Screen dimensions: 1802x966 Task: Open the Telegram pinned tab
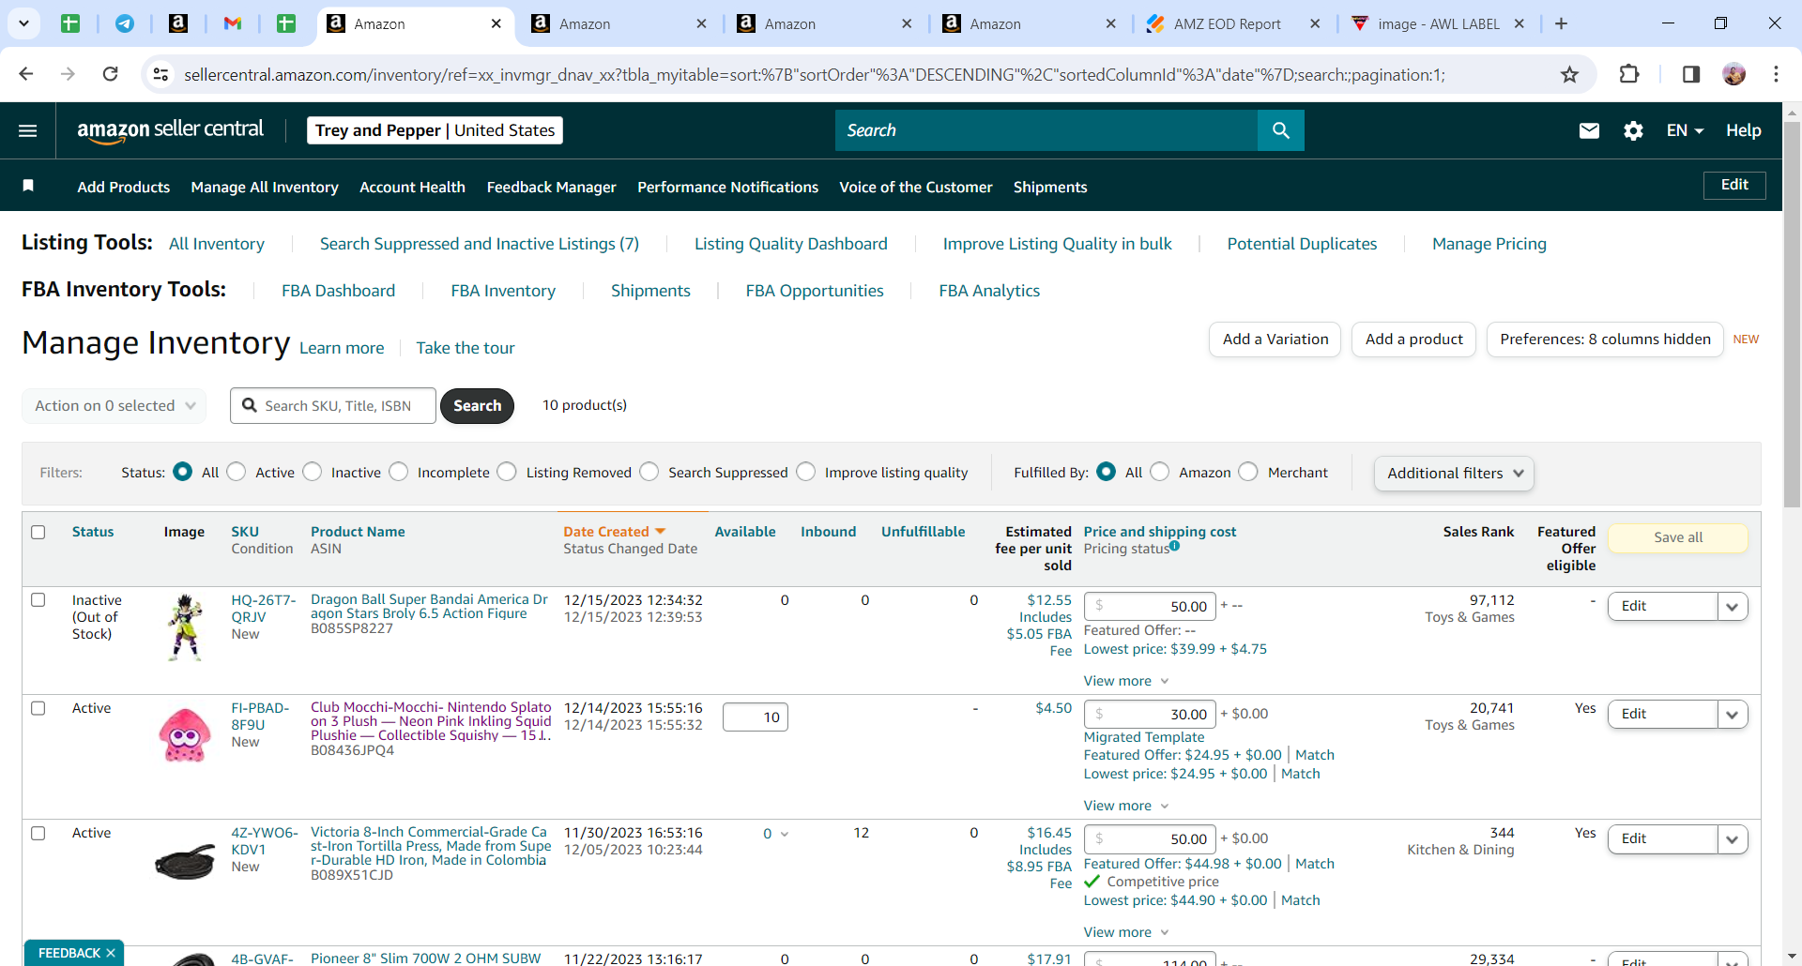click(x=125, y=23)
